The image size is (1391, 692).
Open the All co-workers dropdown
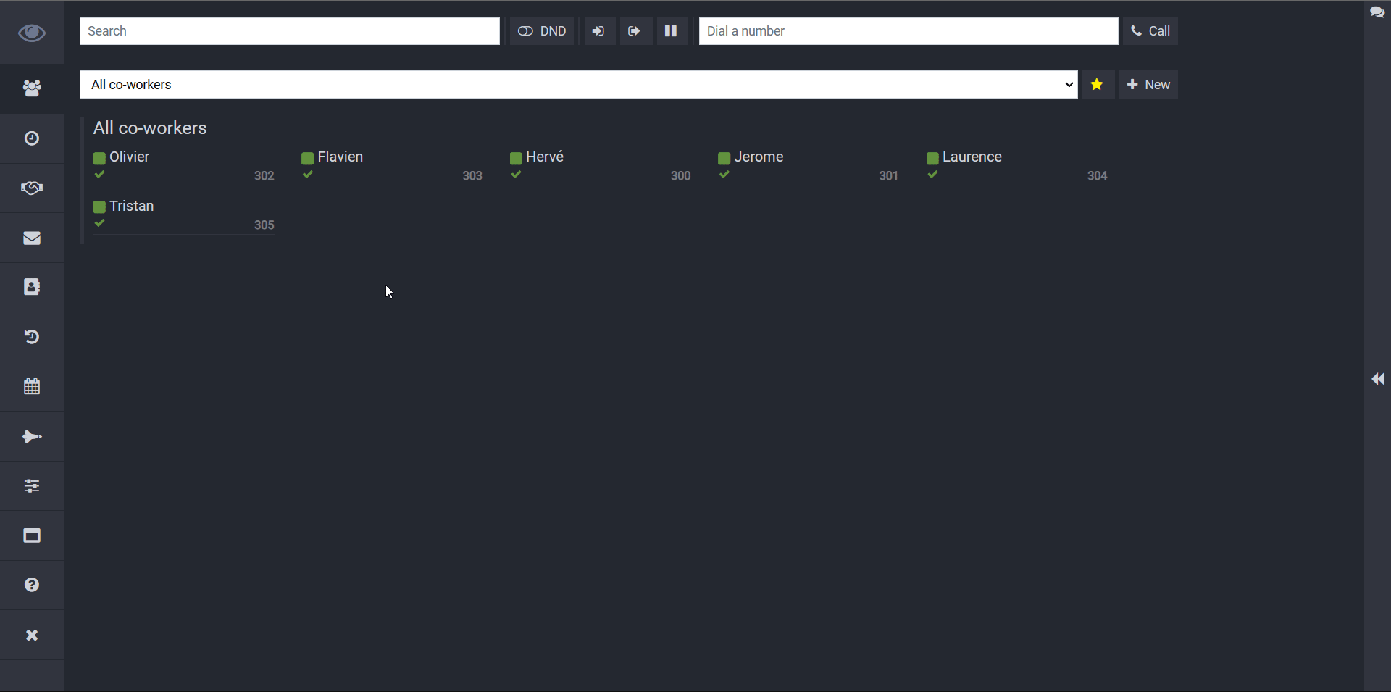tap(579, 85)
